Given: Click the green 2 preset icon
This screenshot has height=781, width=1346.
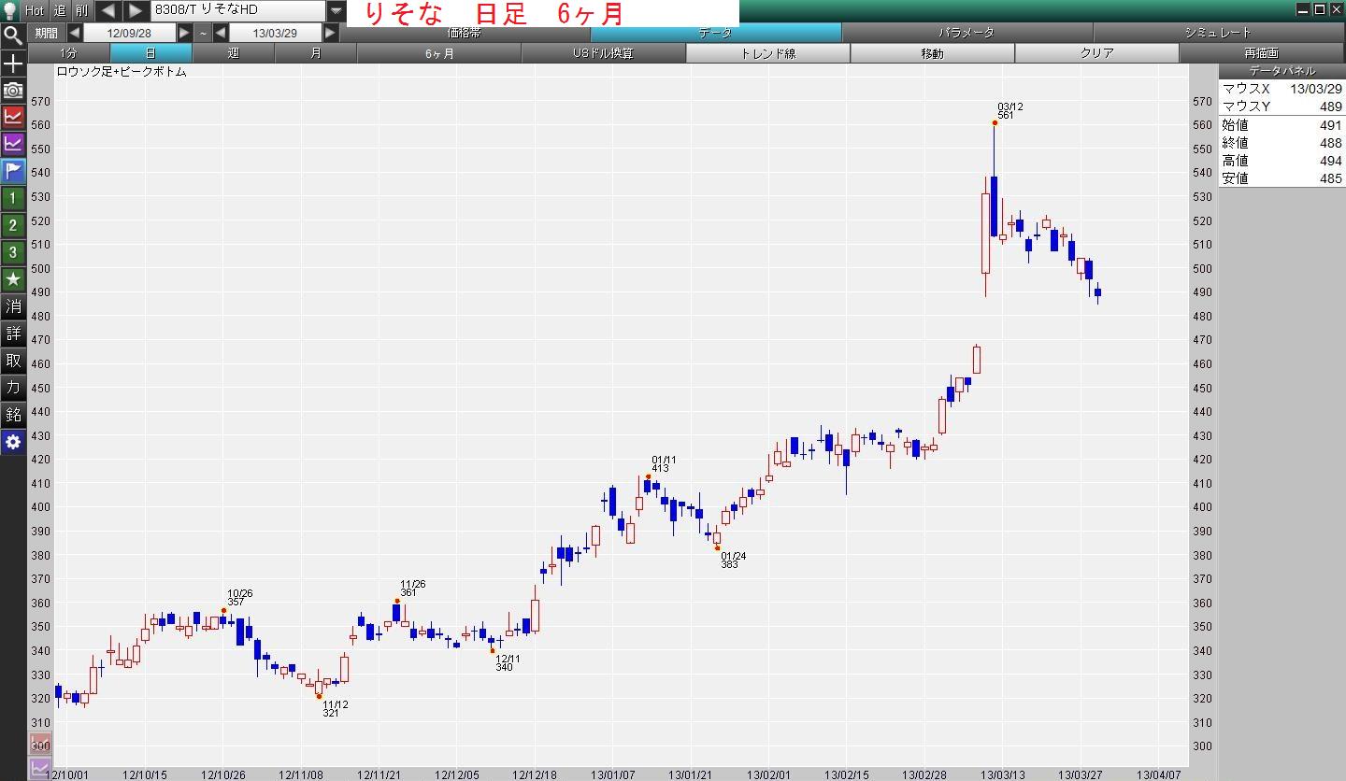Looking at the screenshot, I should point(13,225).
